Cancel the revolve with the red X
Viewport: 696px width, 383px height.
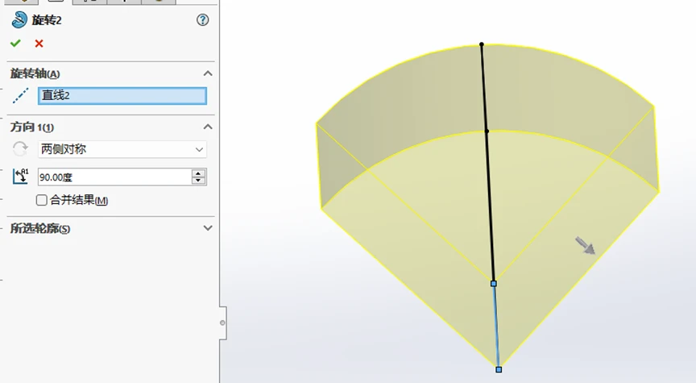pos(39,44)
